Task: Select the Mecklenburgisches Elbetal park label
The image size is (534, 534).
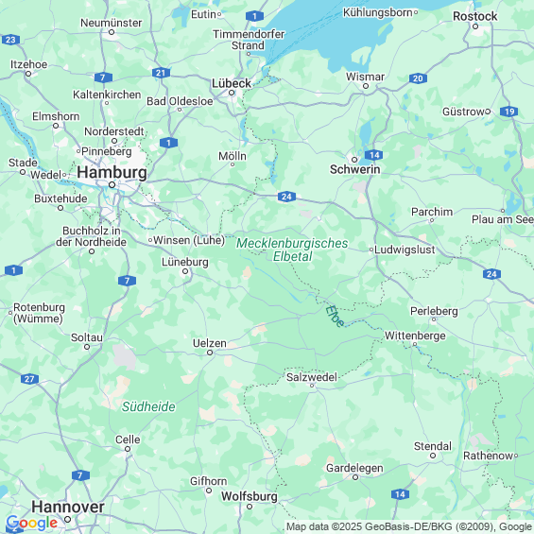Action: click(x=292, y=250)
